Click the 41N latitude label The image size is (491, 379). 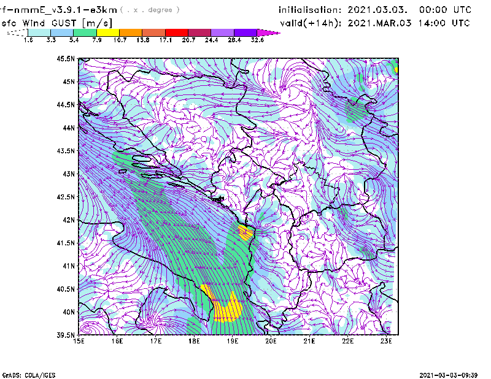point(69,266)
